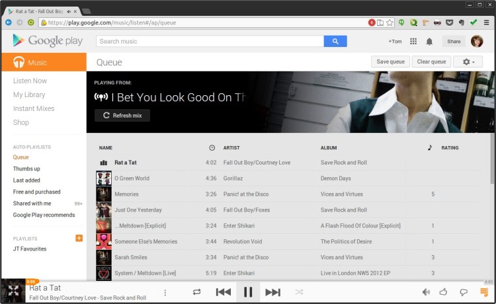
Task: Open the Last added auto-playlist
Action: [26, 180]
